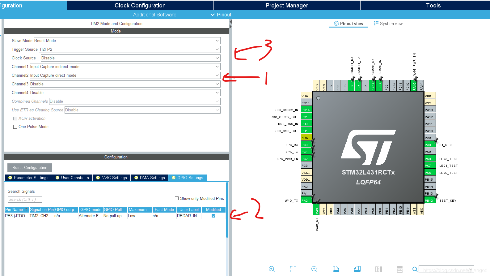Open the Slave Mode dropdown
490x276 pixels.
pyautogui.click(x=127, y=41)
